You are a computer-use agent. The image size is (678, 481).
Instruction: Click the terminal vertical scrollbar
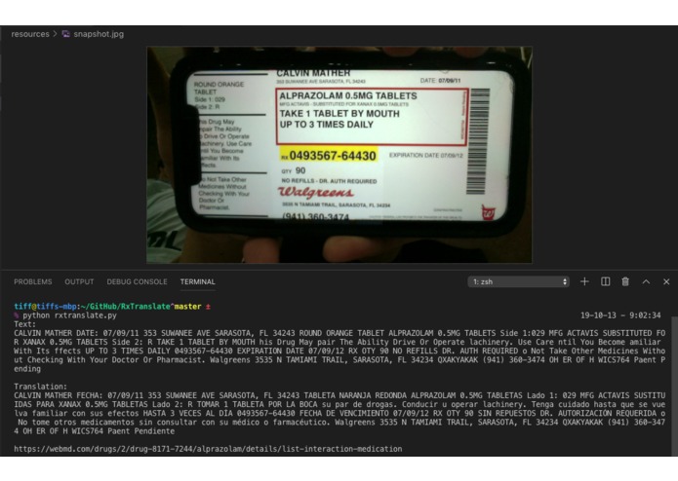pos(674,387)
